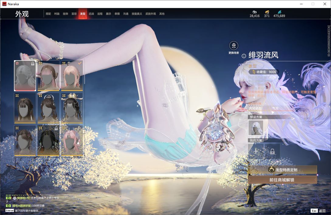Click the 绯羽流风 hairstyle name
Screen dimensions: 331x215
(264, 55)
